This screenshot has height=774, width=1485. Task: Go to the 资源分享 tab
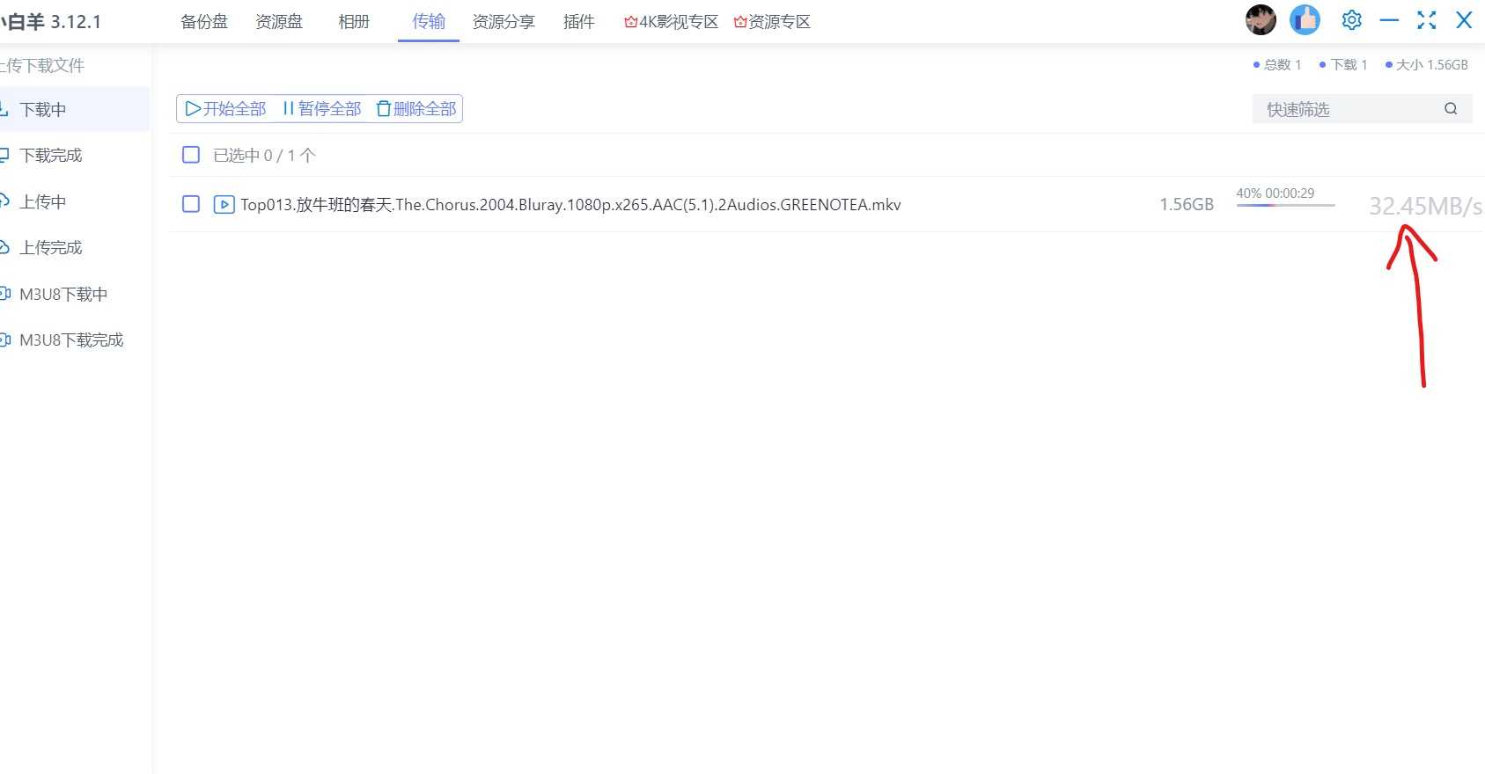point(504,22)
